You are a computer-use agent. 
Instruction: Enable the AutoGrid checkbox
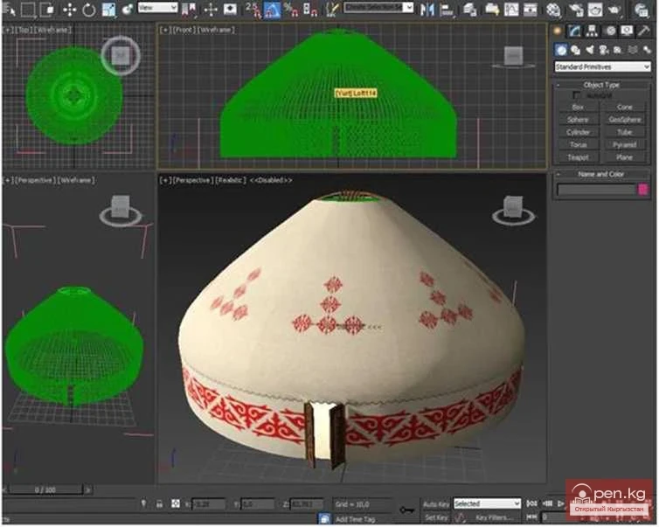click(x=577, y=95)
